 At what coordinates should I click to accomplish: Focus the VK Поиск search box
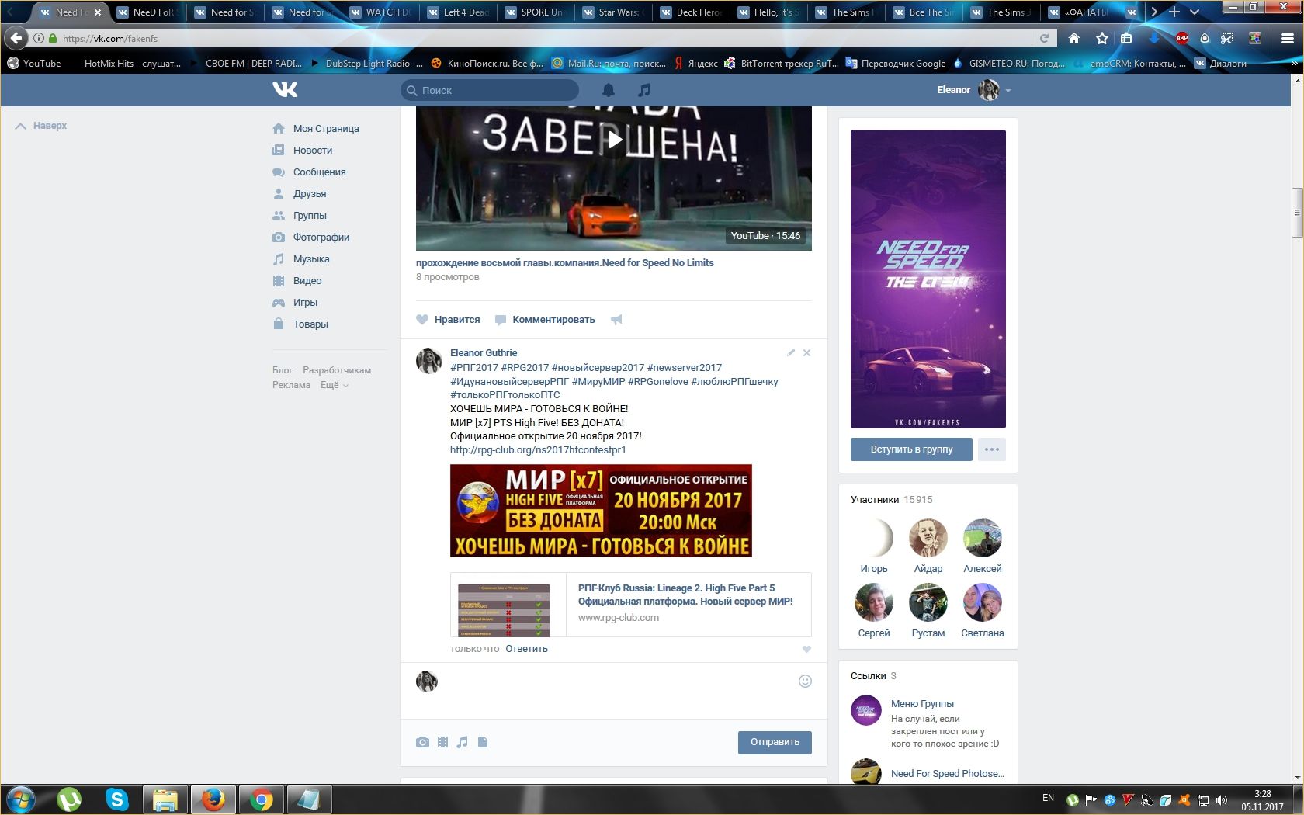(x=490, y=90)
